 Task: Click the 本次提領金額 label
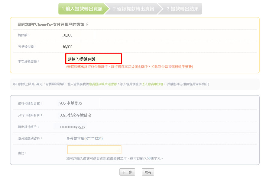tap(29, 61)
